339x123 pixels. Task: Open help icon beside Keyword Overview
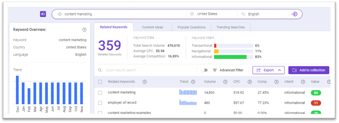pyautogui.click(x=84, y=30)
